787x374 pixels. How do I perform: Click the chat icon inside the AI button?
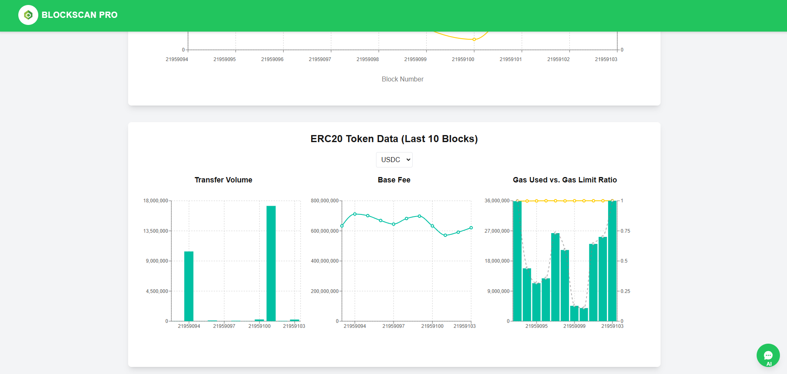click(768, 353)
